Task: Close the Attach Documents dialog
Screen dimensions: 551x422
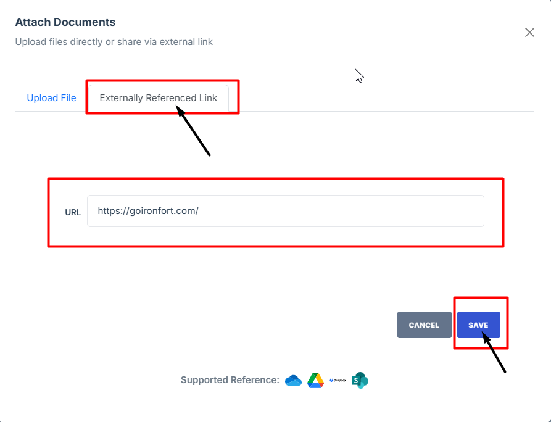Action: (529, 33)
